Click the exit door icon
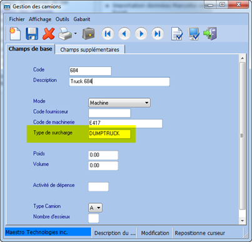The image size is (252, 242). 210,34
